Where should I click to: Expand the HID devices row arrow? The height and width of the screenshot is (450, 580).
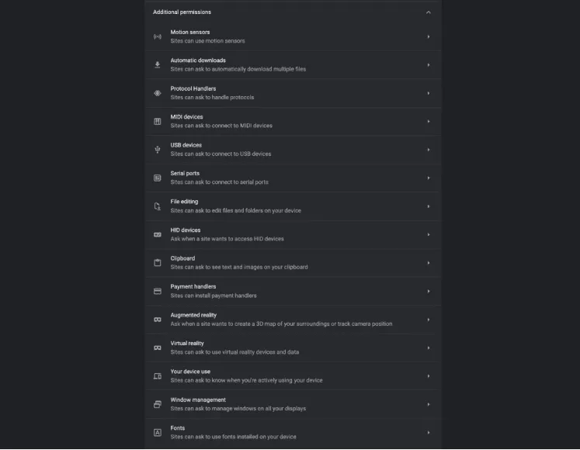(428, 234)
